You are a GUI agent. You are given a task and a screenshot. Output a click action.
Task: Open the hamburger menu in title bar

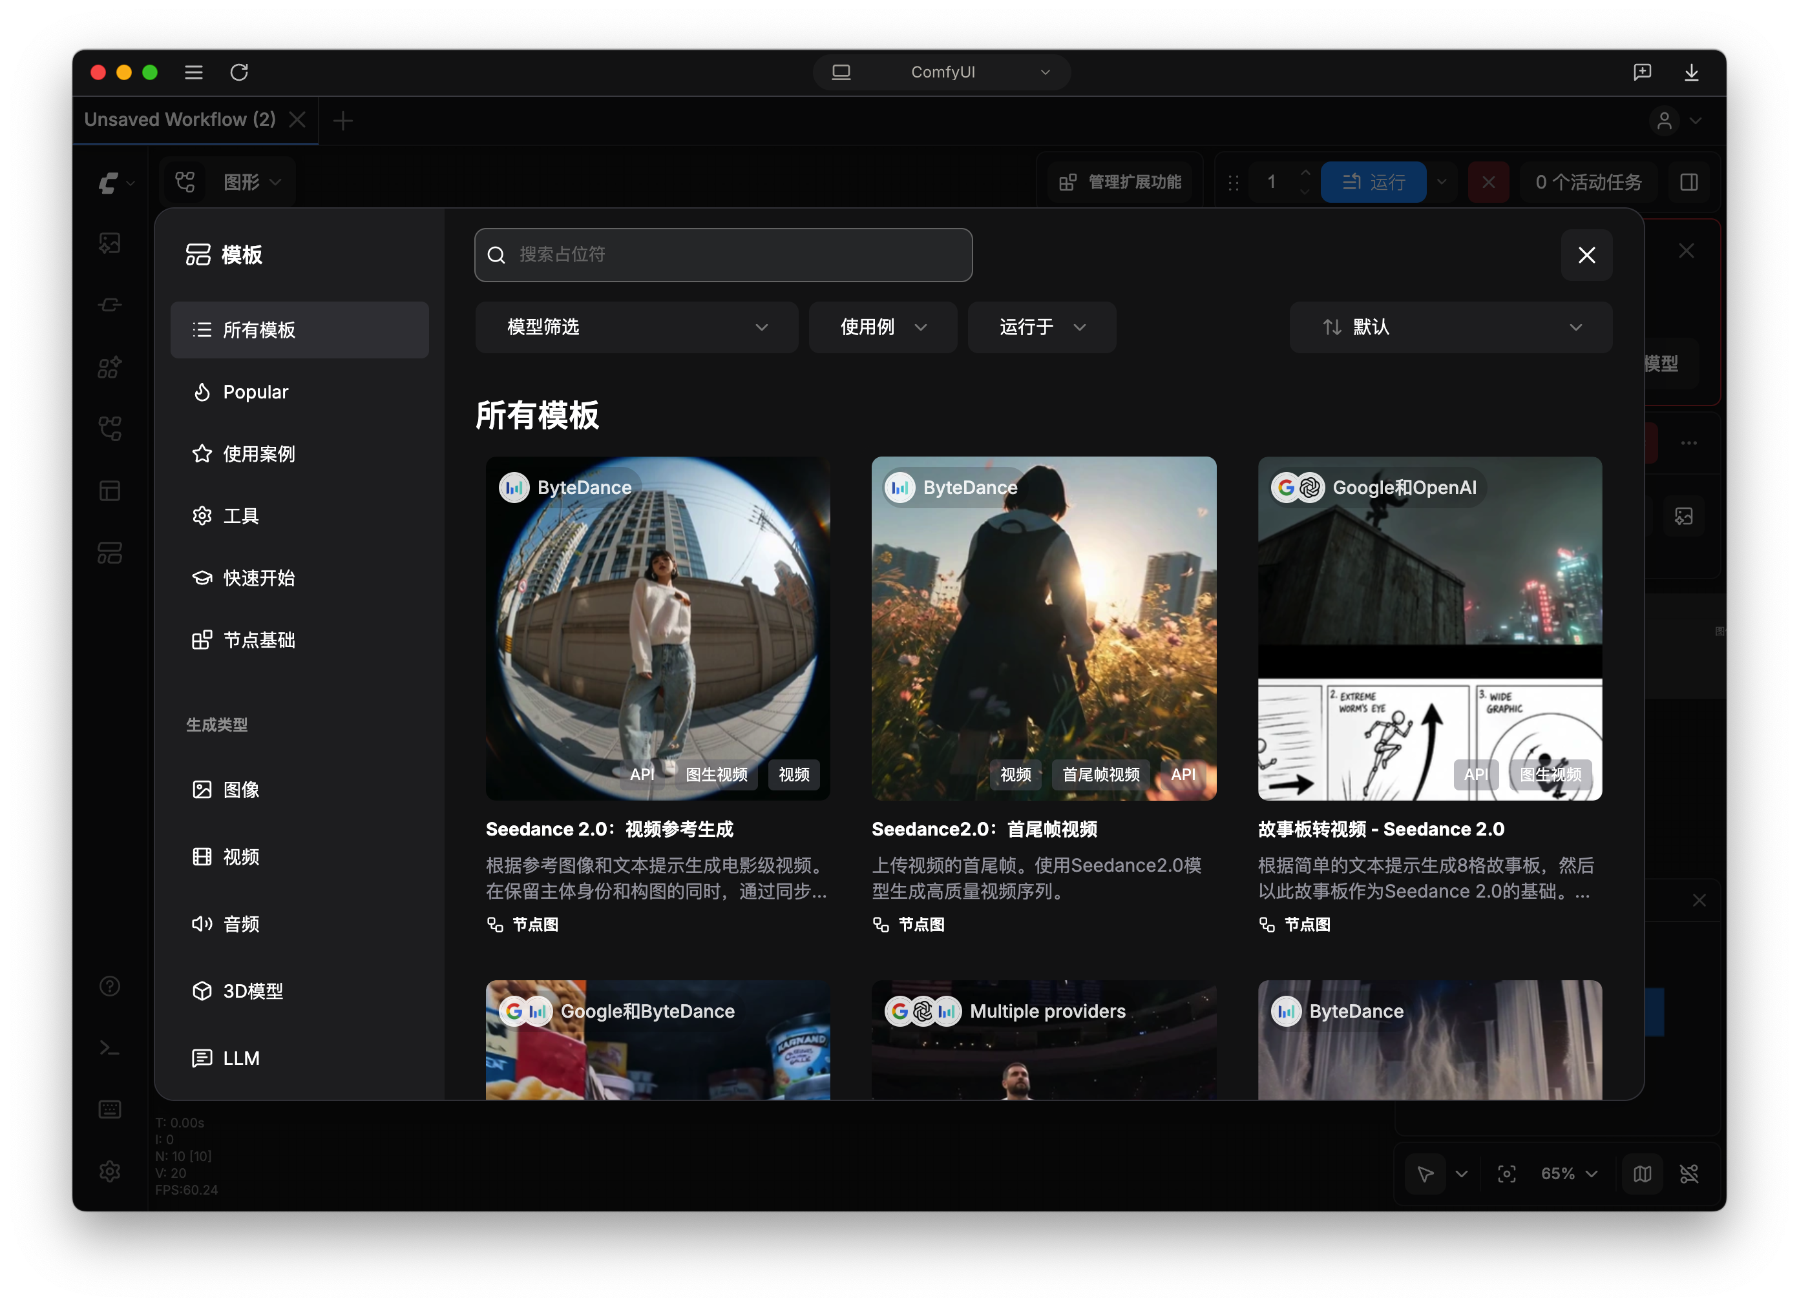coord(194,72)
